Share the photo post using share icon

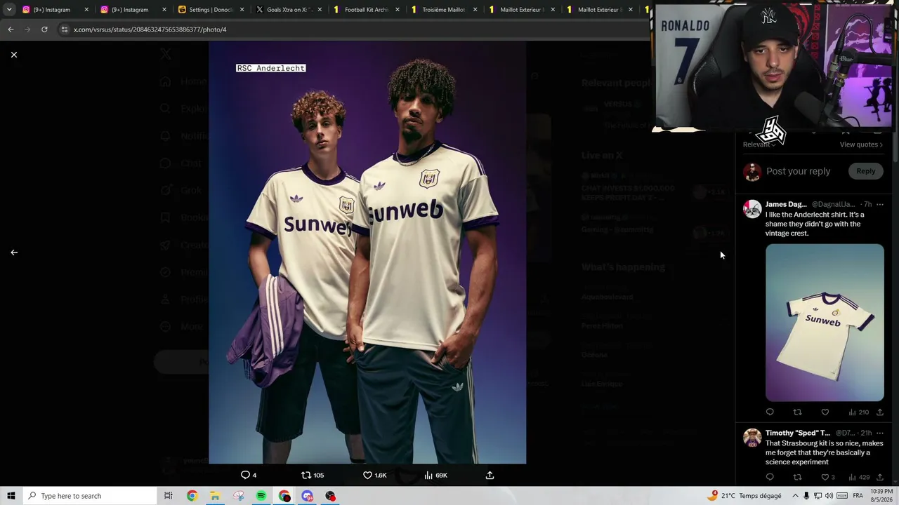490,475
